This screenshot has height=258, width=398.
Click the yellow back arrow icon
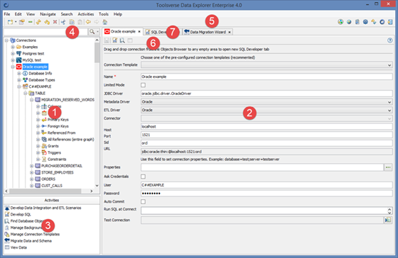tap(88, 22)
